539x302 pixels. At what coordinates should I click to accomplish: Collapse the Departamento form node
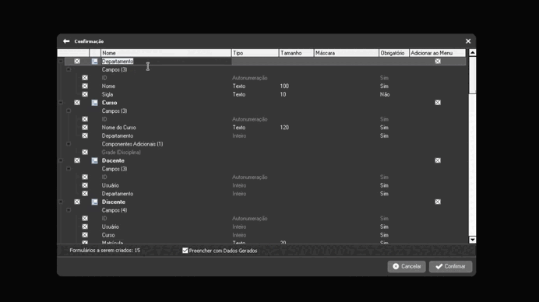(x=61, y=61)
